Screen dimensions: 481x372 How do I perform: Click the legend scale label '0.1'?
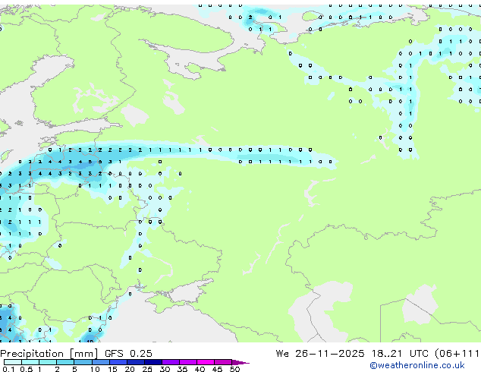pos(8,369)
